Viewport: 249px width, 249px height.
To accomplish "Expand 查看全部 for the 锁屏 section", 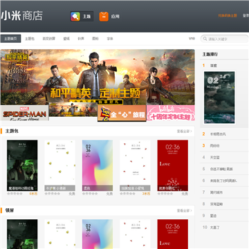I will point(184,210).
